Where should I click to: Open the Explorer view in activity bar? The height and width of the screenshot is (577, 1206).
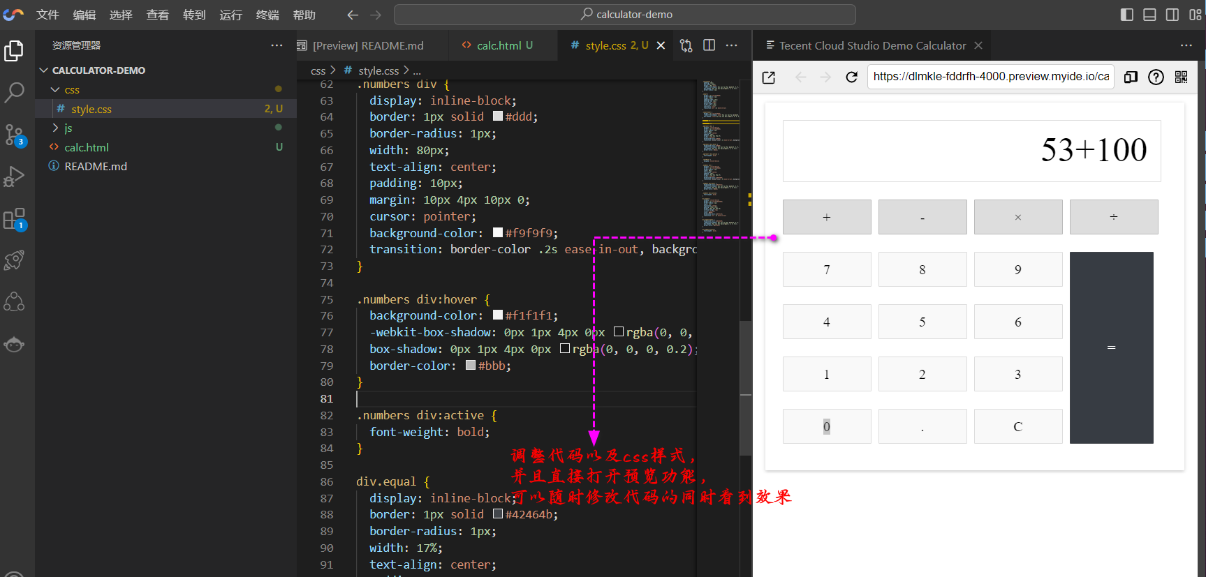pos(14,51)
